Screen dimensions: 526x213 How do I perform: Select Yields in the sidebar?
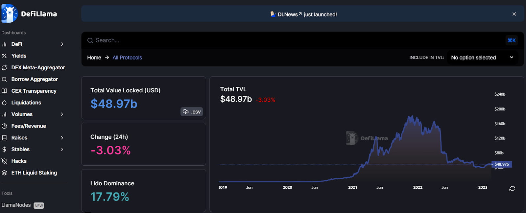pos(19,56)
